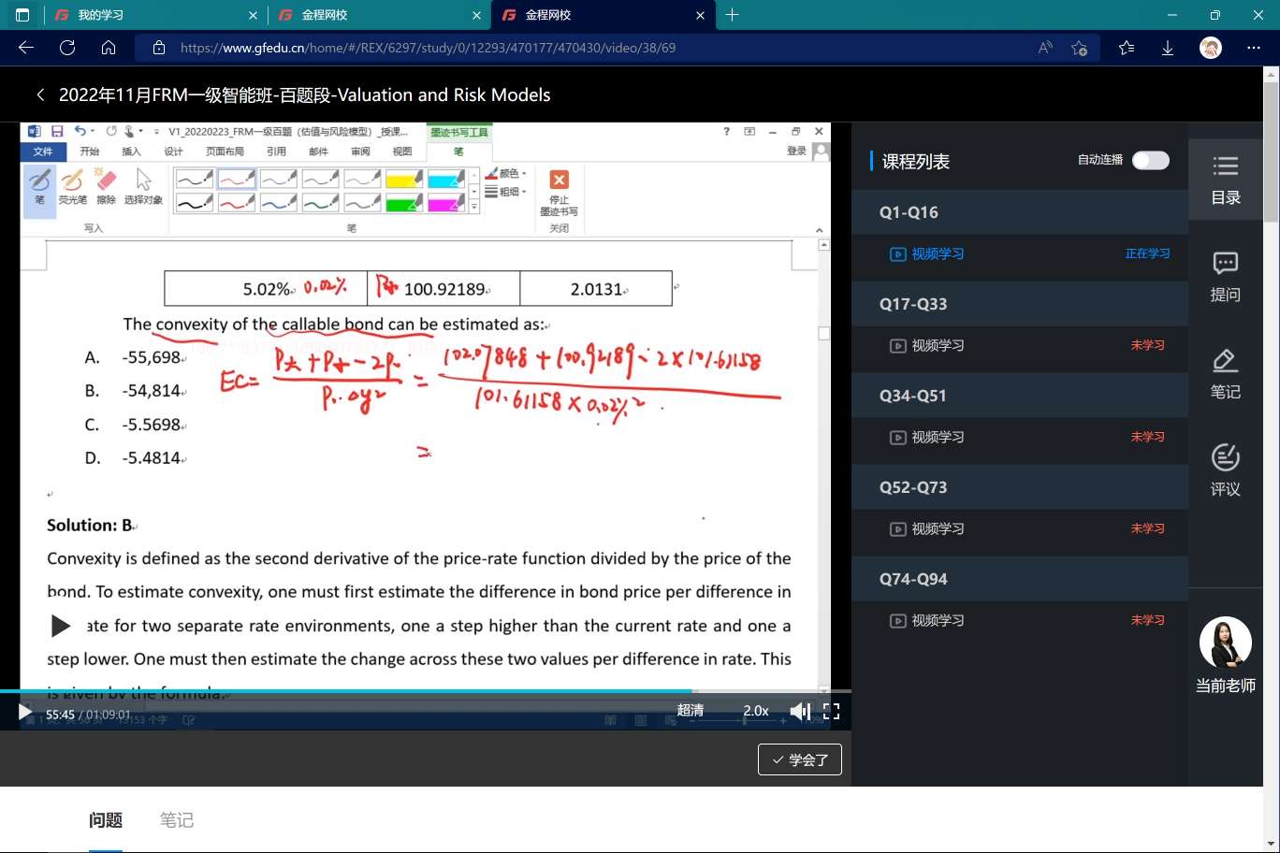Screen dimensions: 1280x853
Task: Change playback speed 2.0x setting
Action: 756,711
